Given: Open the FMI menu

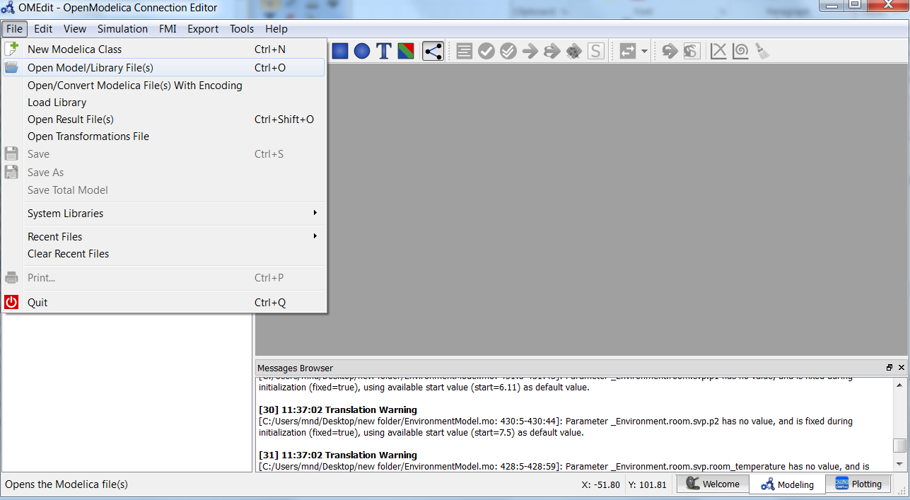Looking at the screenshot, I should click(x=168, y=29).
